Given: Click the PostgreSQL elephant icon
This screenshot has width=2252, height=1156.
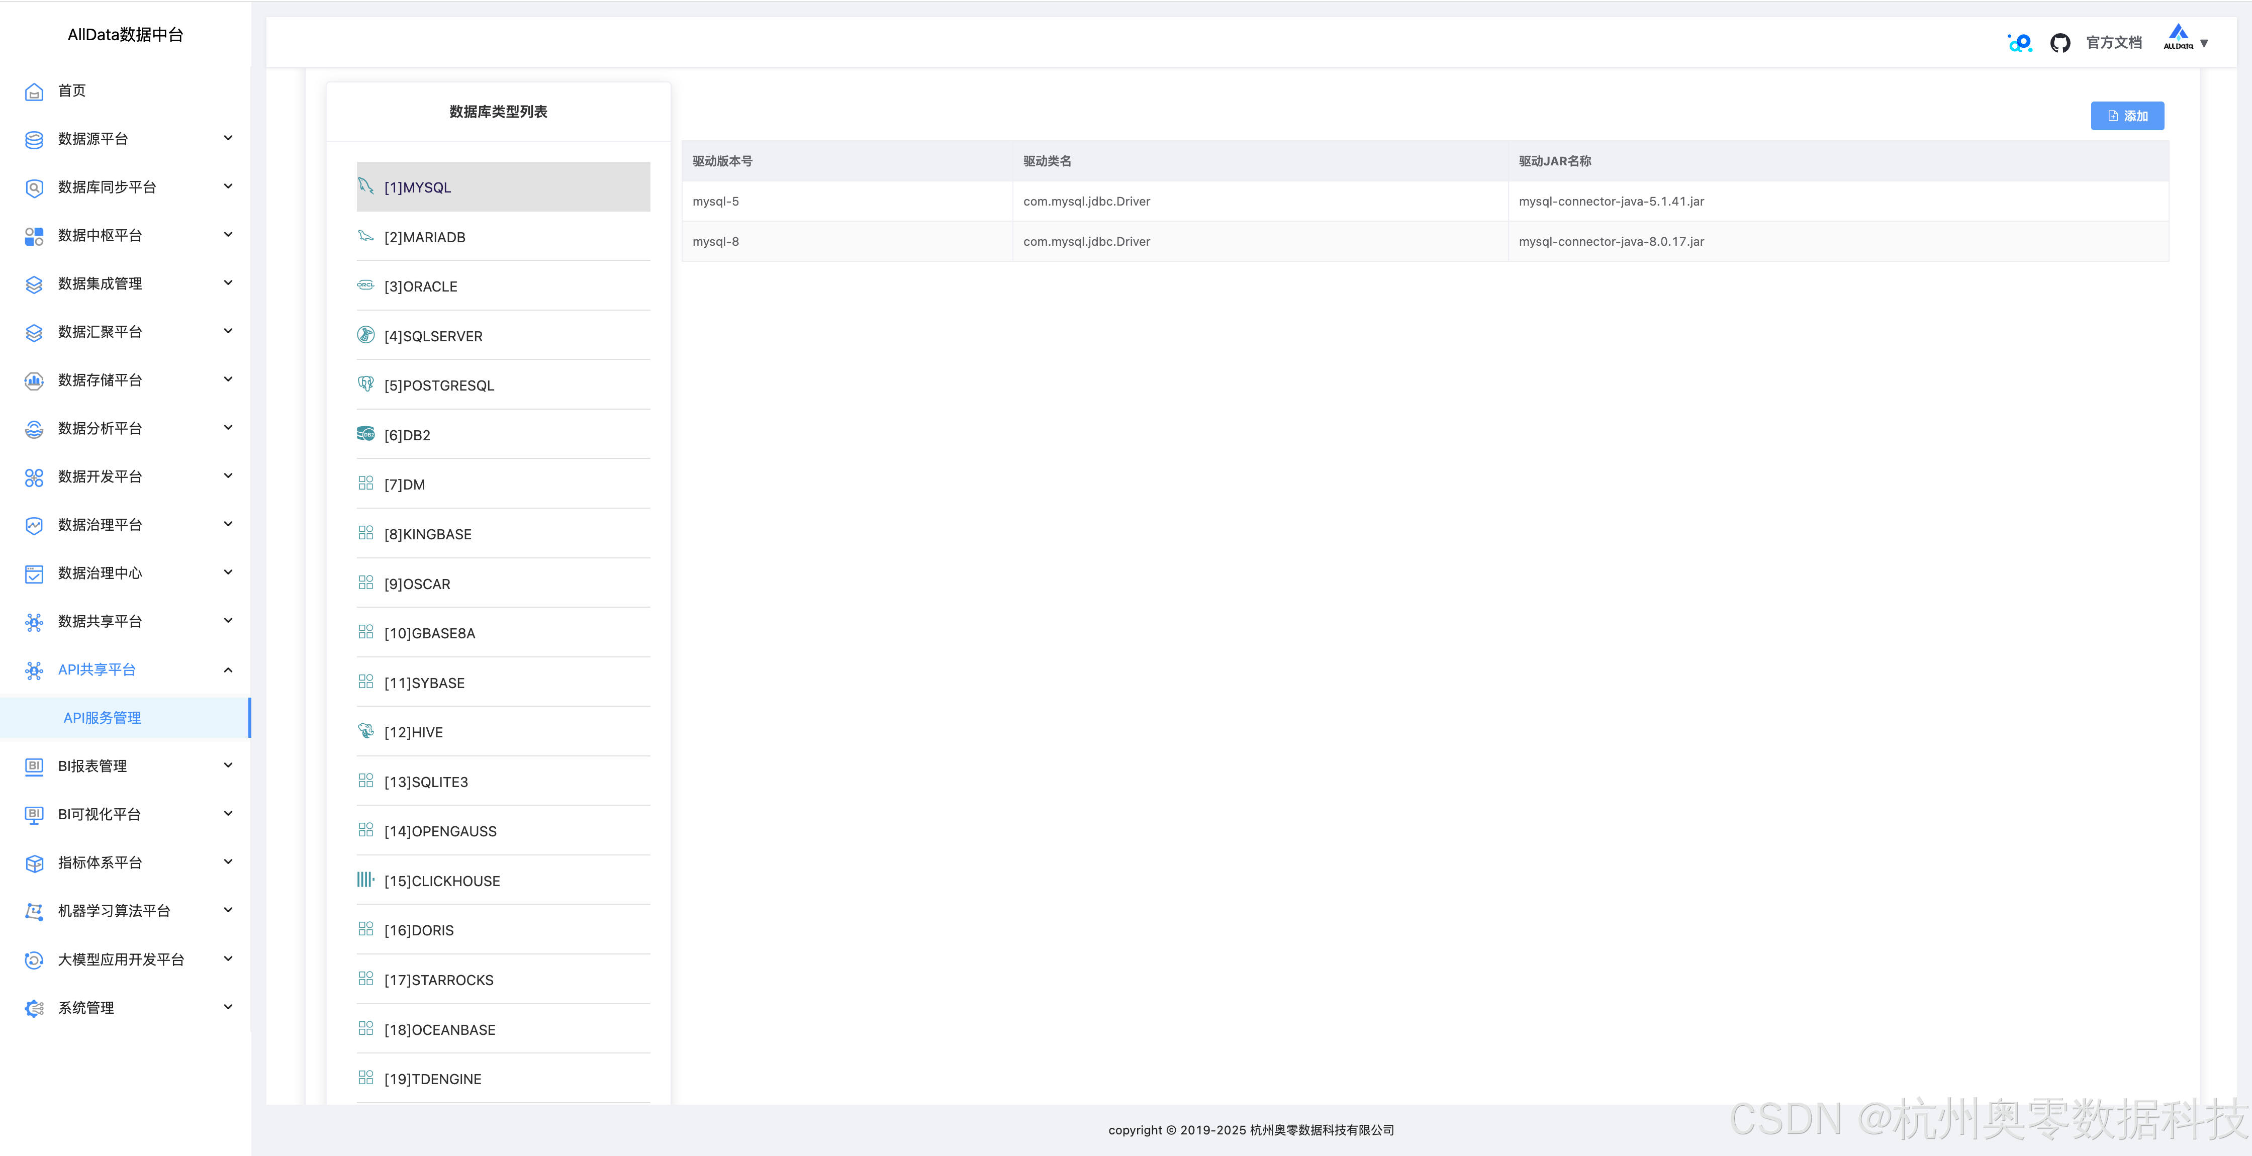Looking at the screenshot, I should (x=365, y=384).
